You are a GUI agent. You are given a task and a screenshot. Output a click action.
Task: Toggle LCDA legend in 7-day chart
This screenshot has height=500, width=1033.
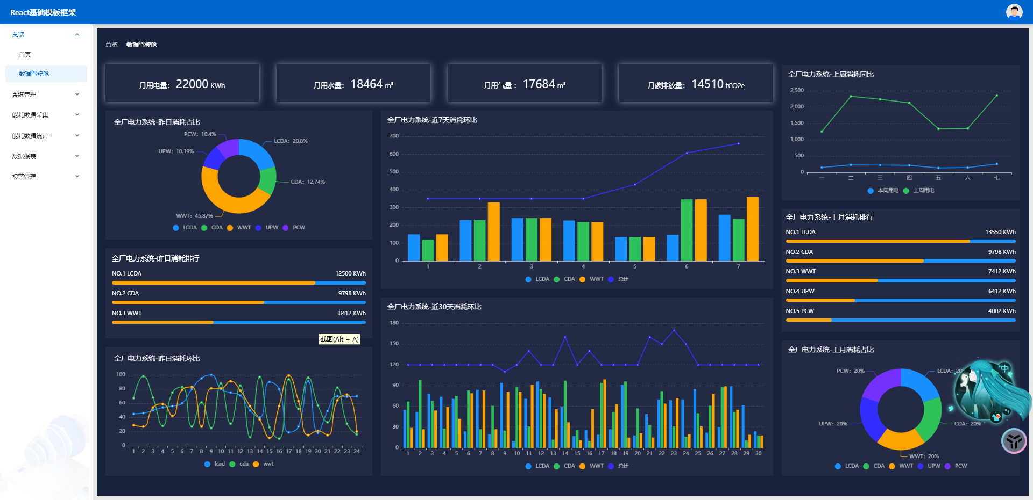tap(537, 279)
